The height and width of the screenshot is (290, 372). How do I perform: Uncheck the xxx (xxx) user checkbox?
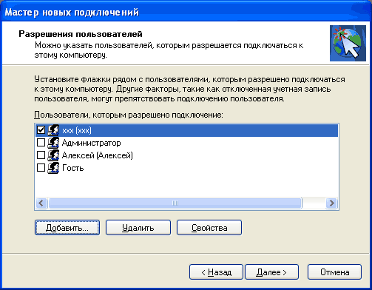coord(41,129)
